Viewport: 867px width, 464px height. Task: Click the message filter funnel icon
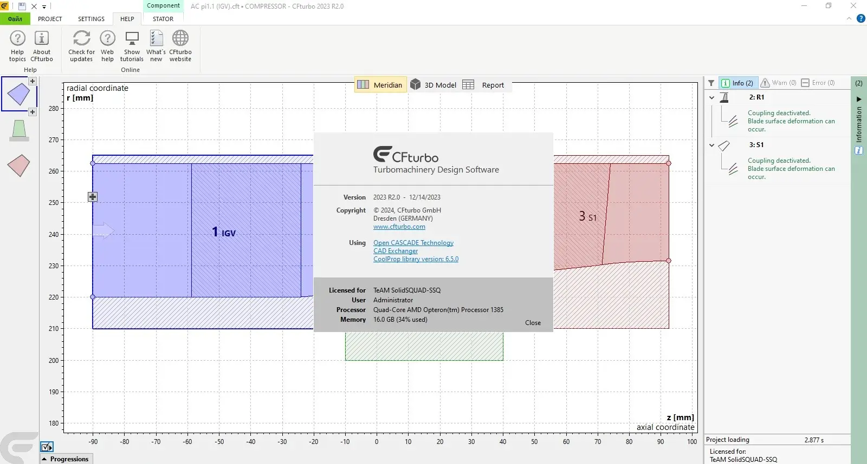[x=711, y=83]
